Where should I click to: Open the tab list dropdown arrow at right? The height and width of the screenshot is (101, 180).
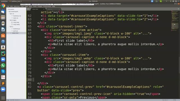point(178,9)
